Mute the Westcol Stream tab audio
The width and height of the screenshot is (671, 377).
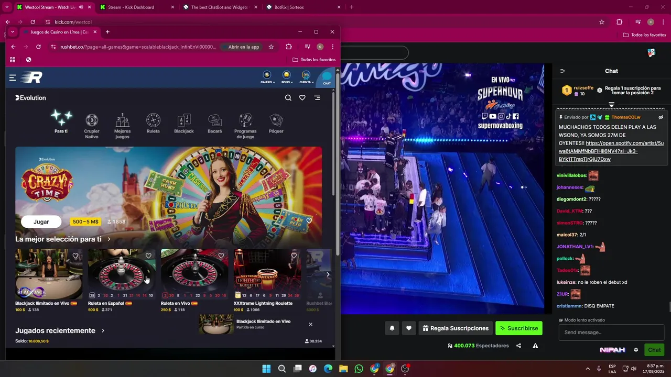click(81, 7)
